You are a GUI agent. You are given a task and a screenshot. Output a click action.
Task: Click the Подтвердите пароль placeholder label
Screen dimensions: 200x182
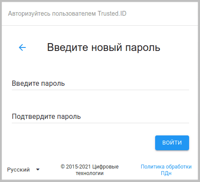pyautogui.click(x=46, y=117)
